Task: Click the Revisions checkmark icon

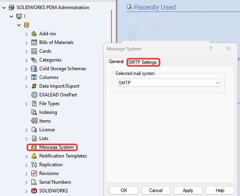Action: 34,173
